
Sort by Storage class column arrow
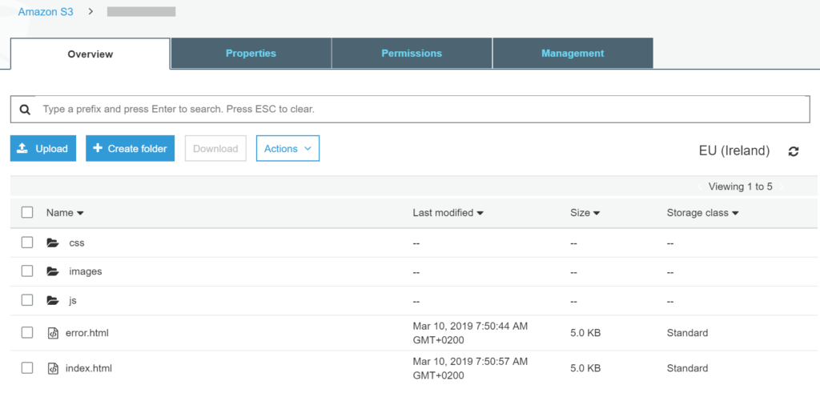point(735,213)
